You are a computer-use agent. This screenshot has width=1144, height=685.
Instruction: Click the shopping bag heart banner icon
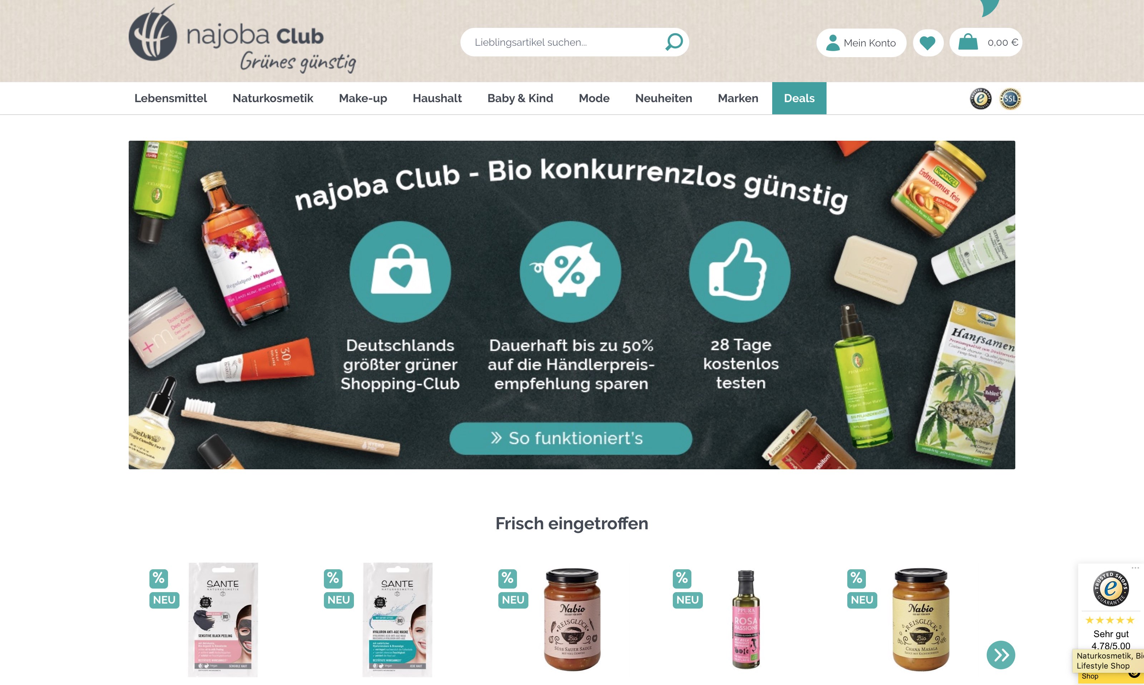(x=400, y=271)
